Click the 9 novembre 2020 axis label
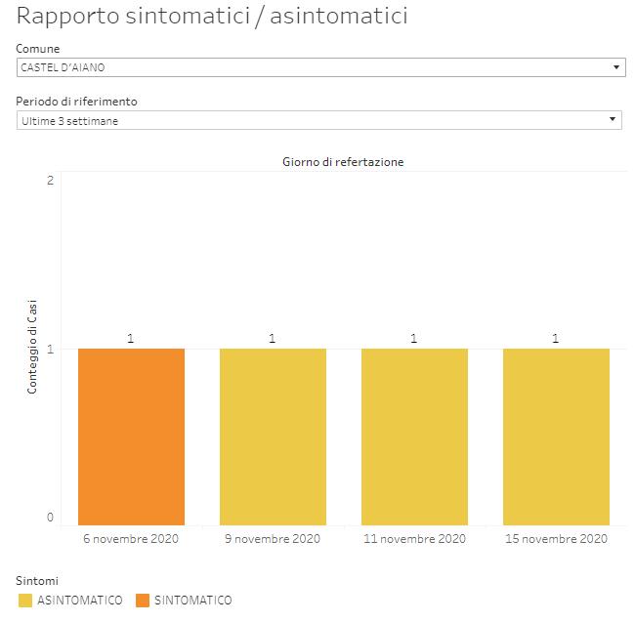This screenshot has height=623, width=635. pyautogui.click(x=273, y=539)
